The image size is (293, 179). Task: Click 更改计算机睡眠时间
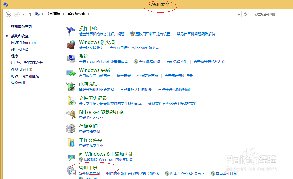coord(174,90)
